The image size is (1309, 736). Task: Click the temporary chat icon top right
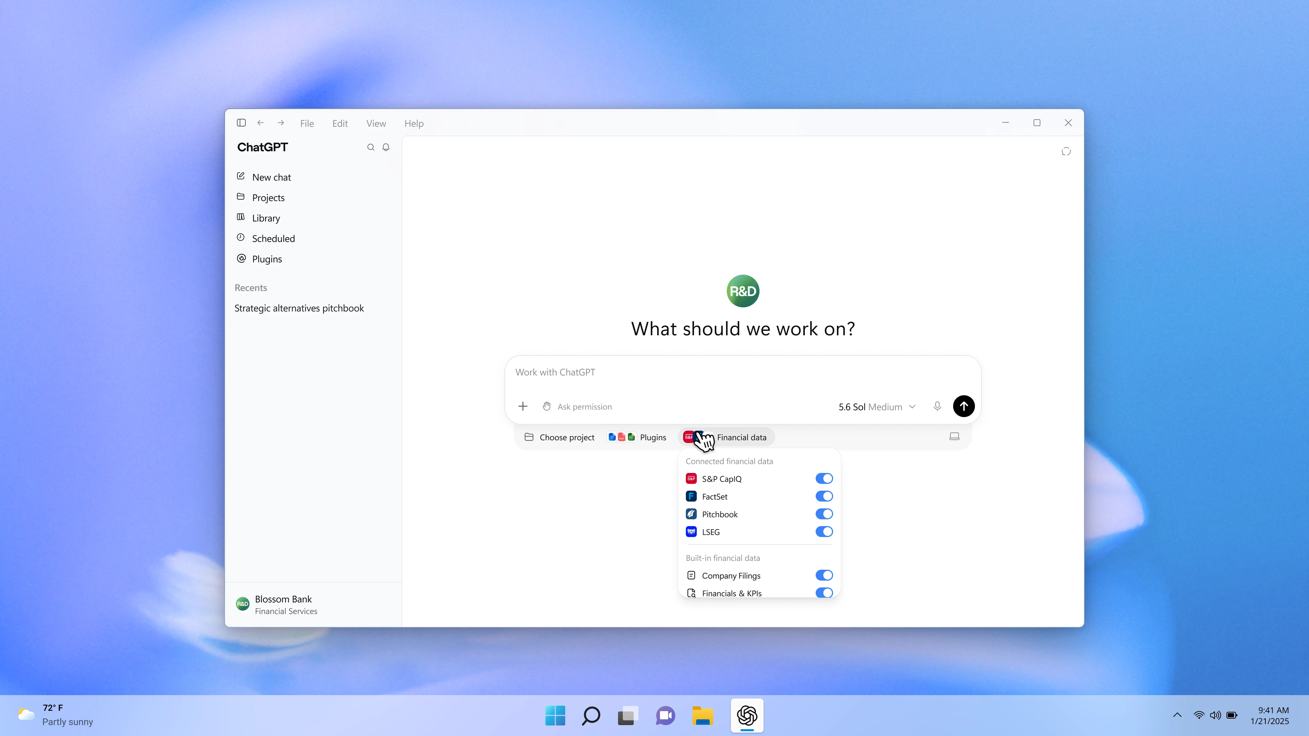pyautogui.click(x=1066, y=151)
